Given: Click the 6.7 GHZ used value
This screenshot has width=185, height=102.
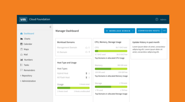Looking at the screenshot, I should (x=100, y=54).
